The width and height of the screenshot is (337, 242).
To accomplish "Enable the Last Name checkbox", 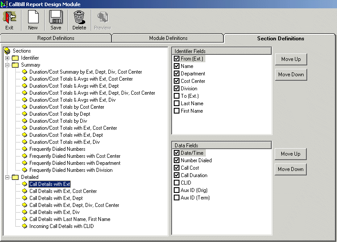I will click(x=177, y=103).
